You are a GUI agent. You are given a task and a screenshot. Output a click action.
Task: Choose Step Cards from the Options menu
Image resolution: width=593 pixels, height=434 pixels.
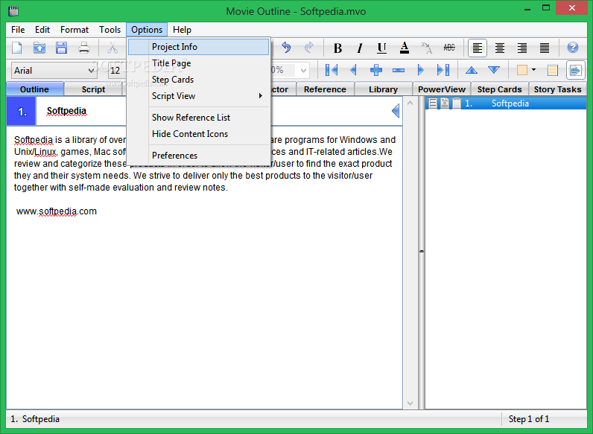pyautogui.click(x=199, y=80)
